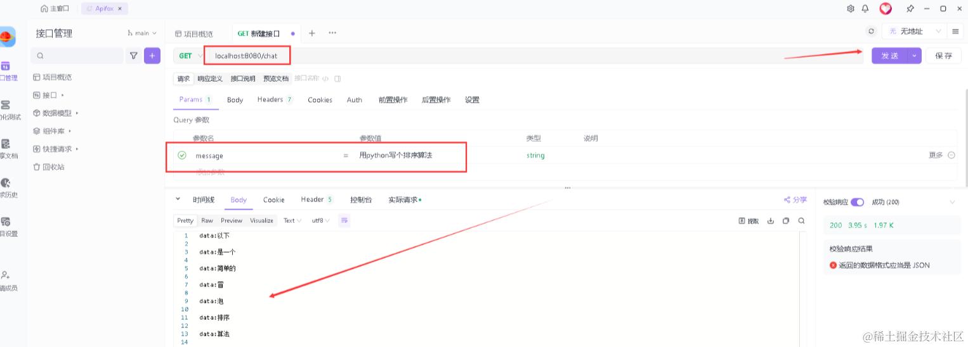Expand the 接口 tree node
Viewport: 968px width, 347px height.
pos(63,95)
